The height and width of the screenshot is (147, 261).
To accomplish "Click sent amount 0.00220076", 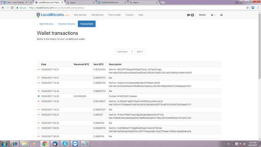I will [x=100, y=128].
